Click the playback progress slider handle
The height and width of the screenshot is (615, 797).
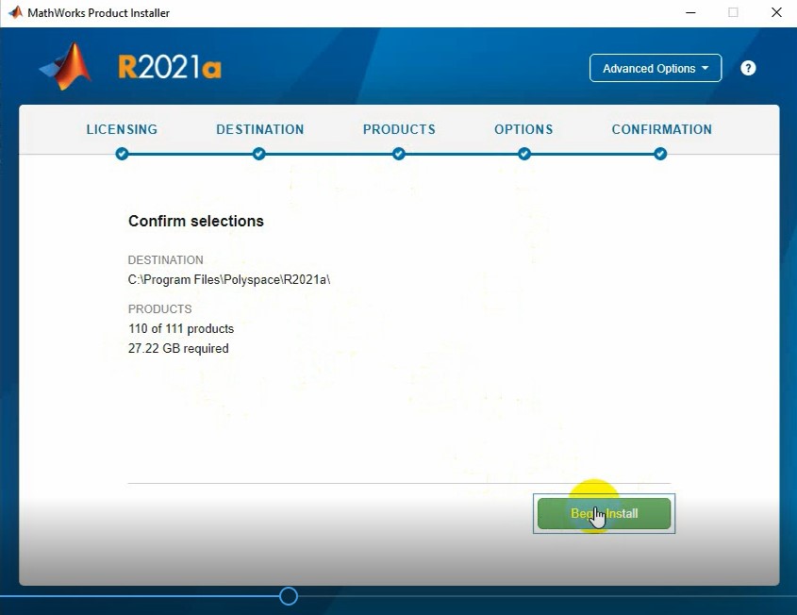click(x=289, y=596)
